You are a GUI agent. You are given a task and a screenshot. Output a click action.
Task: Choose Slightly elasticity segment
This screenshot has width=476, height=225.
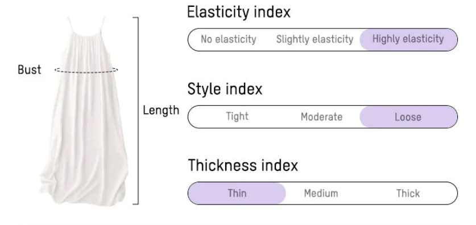tap(315, 39)
